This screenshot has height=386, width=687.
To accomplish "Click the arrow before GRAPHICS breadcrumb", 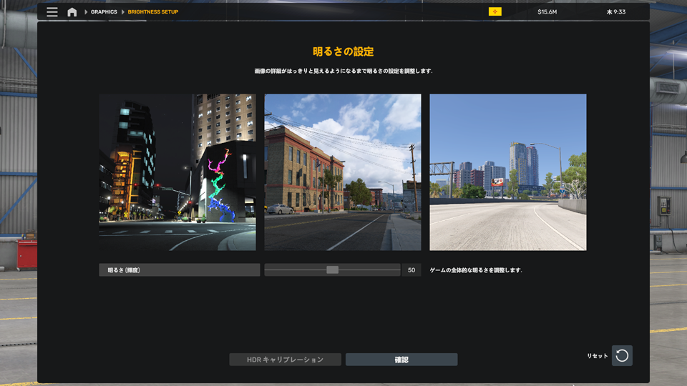I will tap(86, 12).
